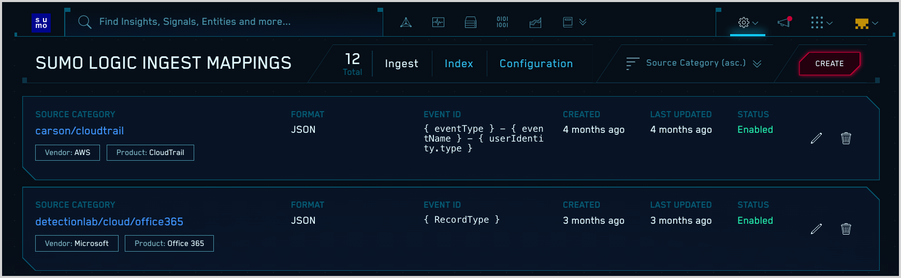Image resolution: width=901 pixels, height=278 pixels.
Task: Open the Source Category (asc.) sort dropdown
Action: coord(694,63)
